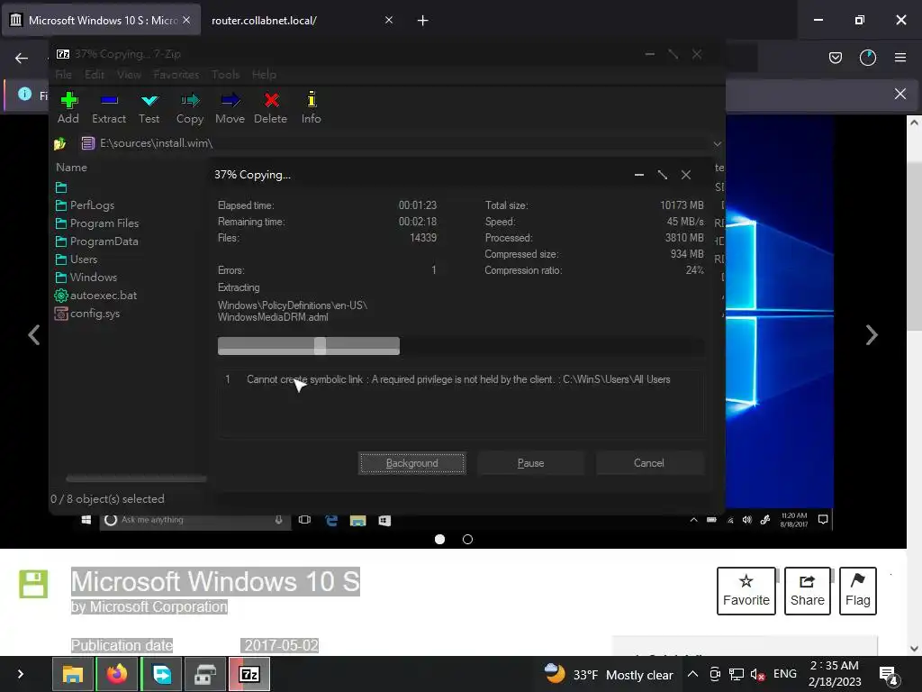Click the Share button
The height and width of the screenshot is (692, 922).
click(x=808, y=591)
